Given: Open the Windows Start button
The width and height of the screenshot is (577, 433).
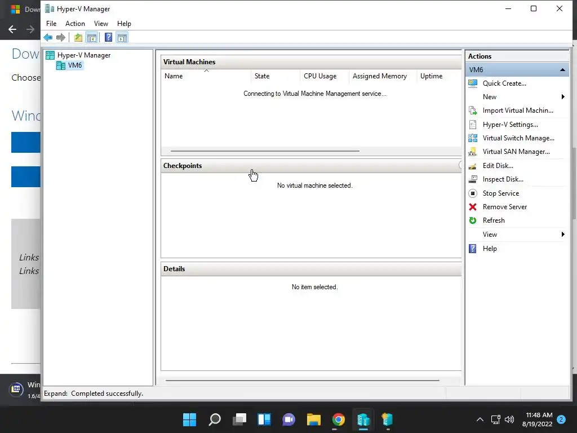Looking at the screenshot, I should (x=190, y=419).
